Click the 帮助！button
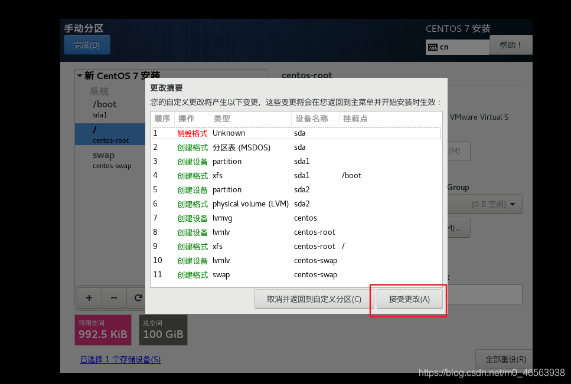 point(511,44)
